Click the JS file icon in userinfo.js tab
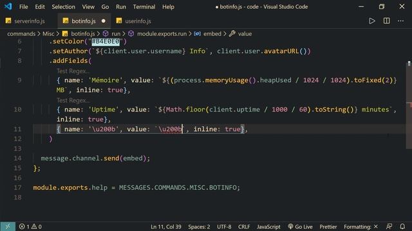 [x=119, y=21]
